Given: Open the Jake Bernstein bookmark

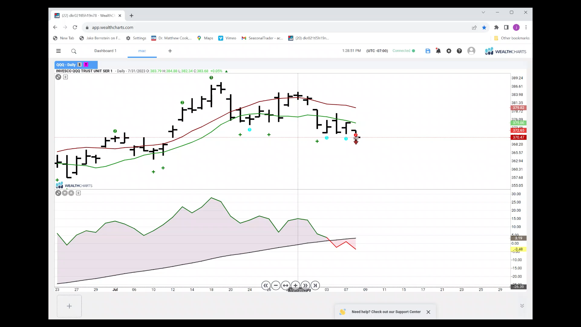Looking at the screenshot, I should (100, 38).
